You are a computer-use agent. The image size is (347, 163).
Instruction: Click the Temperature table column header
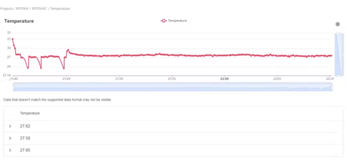click(x=30, y=113)
